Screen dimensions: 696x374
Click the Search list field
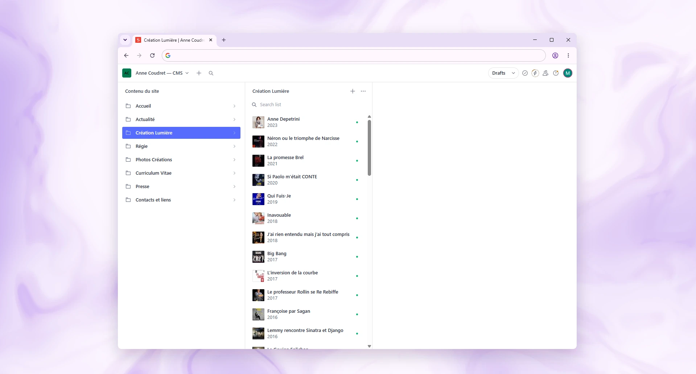click(308, 105)
